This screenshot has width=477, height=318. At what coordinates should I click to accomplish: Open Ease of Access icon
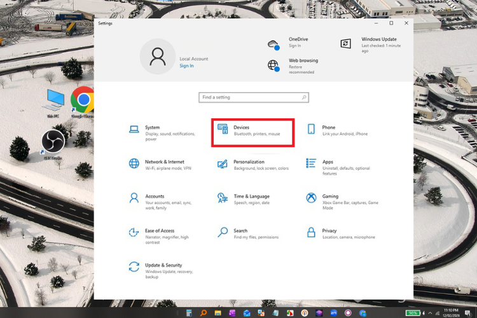click(x=134, y=233)
